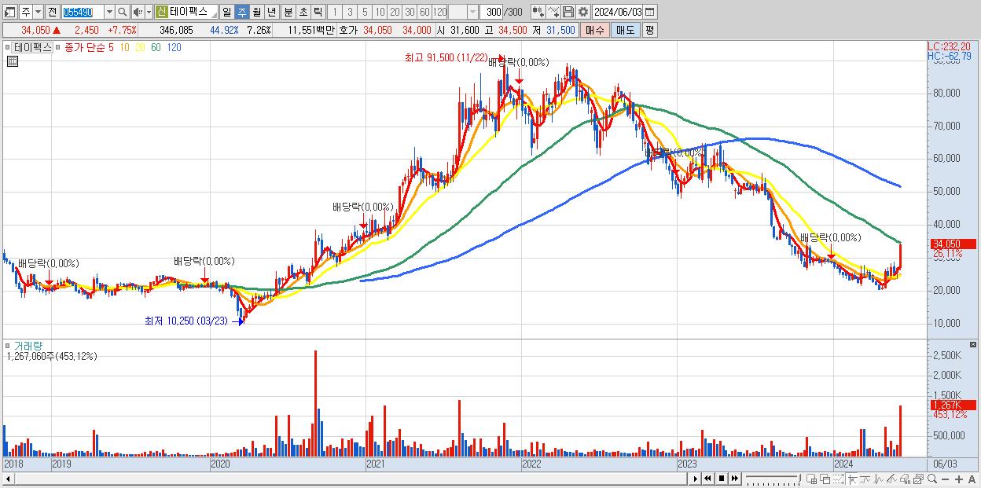The width and height of the screenshot is (981, 488).
Task: Open the calendar date picker icon
Action: point(650,12)
